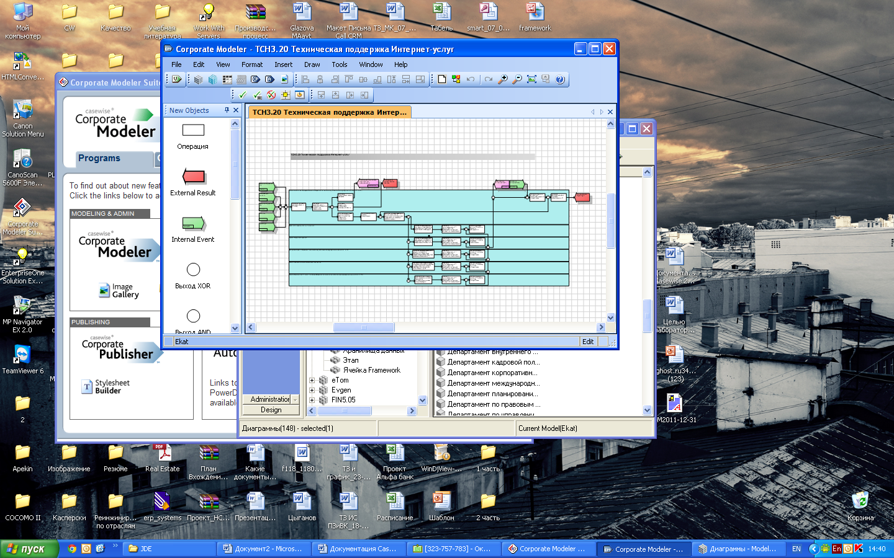Expand the eTom tree node
The width and height of the screenshot is (894, 558).
pos(312,381)
